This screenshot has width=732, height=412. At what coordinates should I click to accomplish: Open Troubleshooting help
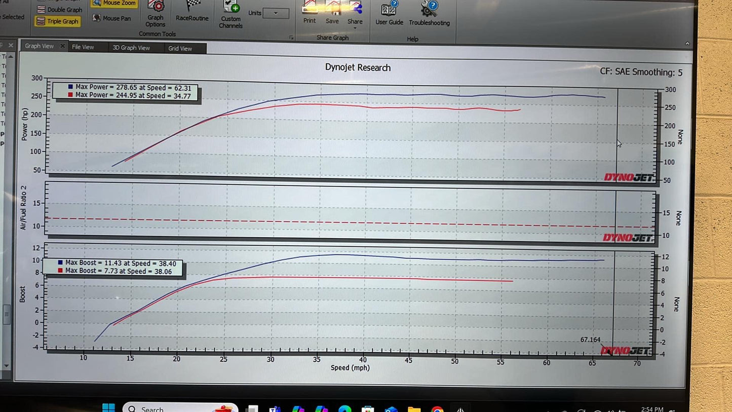pyautogui.click(x=429, y=14)
